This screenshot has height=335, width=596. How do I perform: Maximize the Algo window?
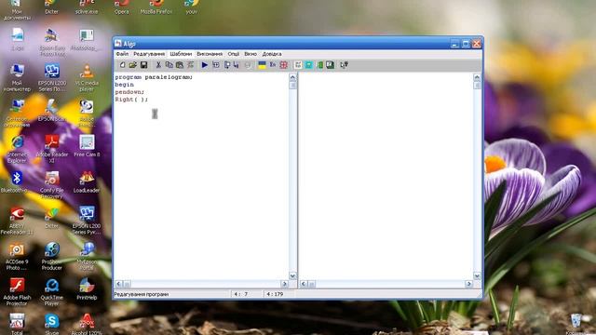(x=466, y=44)
